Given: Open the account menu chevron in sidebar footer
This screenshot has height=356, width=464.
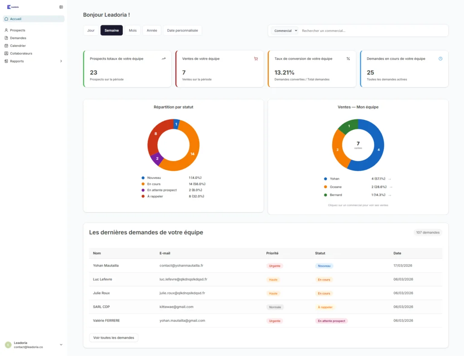Looking at the screenshot, I should (61, 345).
